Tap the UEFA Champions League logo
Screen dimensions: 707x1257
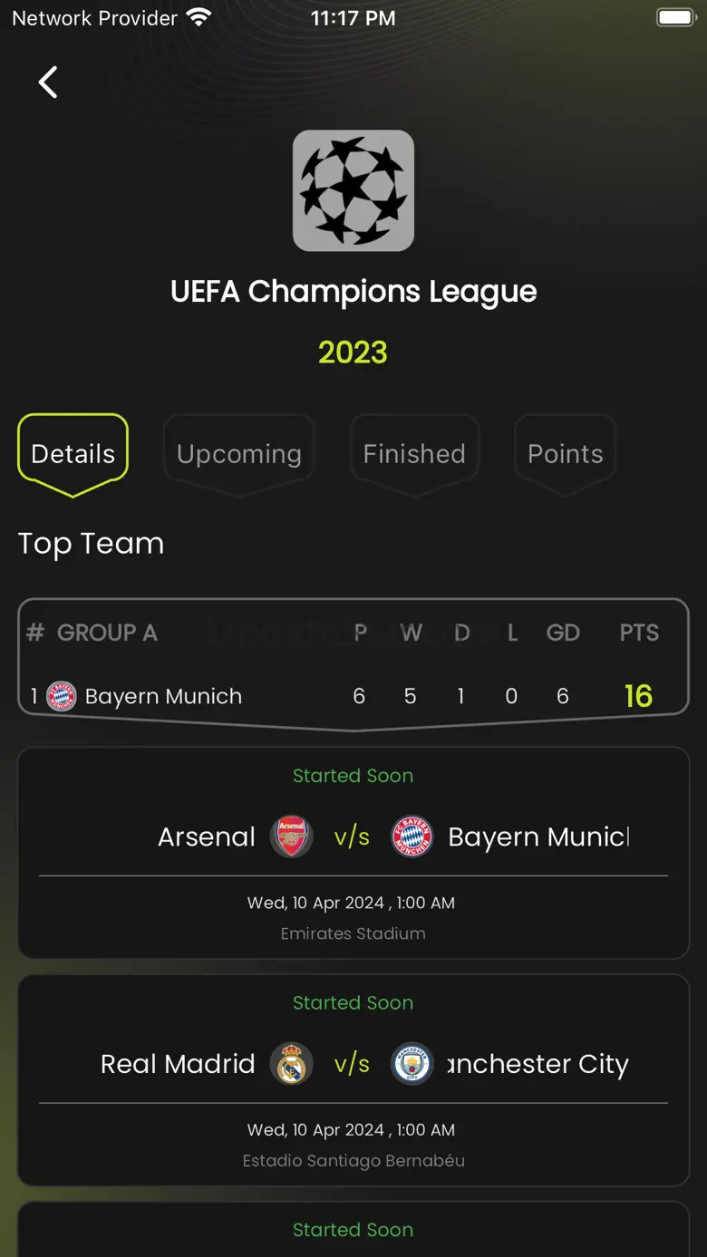[x=353, y=190]
